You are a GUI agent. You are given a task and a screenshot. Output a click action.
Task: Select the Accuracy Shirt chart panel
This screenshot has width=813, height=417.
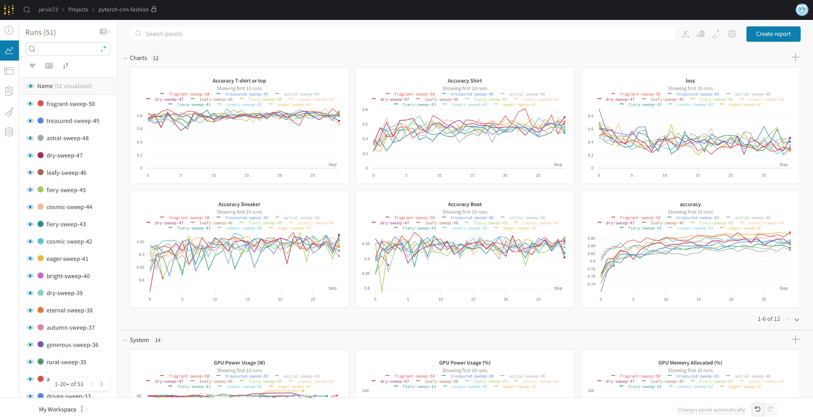(x=465, y=125)
